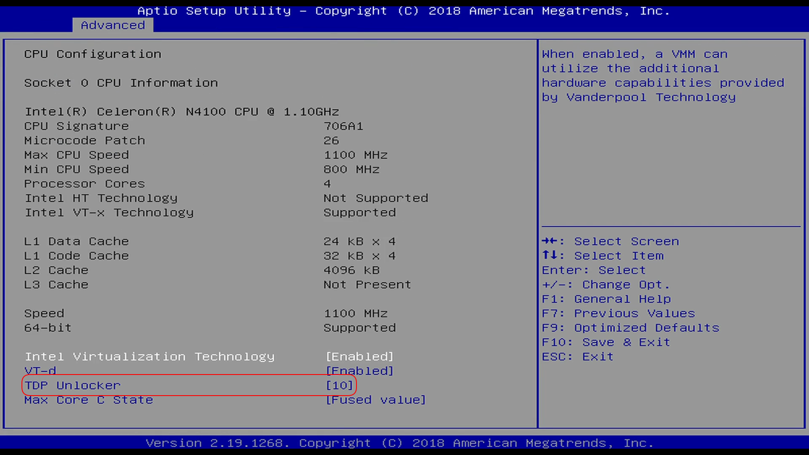Change the TDP Unlocker [10] value
The width and height of the screenshot is (809, 455).
(x=339, y=385)
